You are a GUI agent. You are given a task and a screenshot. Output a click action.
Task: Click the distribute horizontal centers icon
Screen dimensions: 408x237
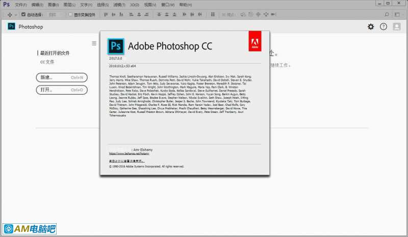point(192,15)
